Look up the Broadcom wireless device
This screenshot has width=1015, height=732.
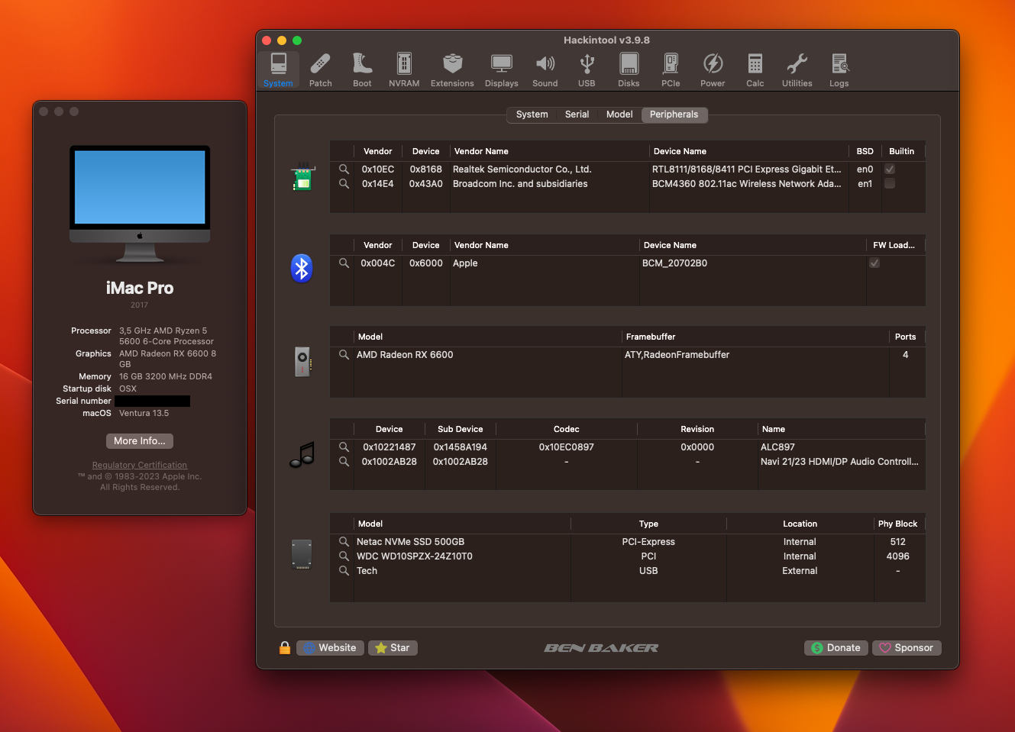(344, 184)
